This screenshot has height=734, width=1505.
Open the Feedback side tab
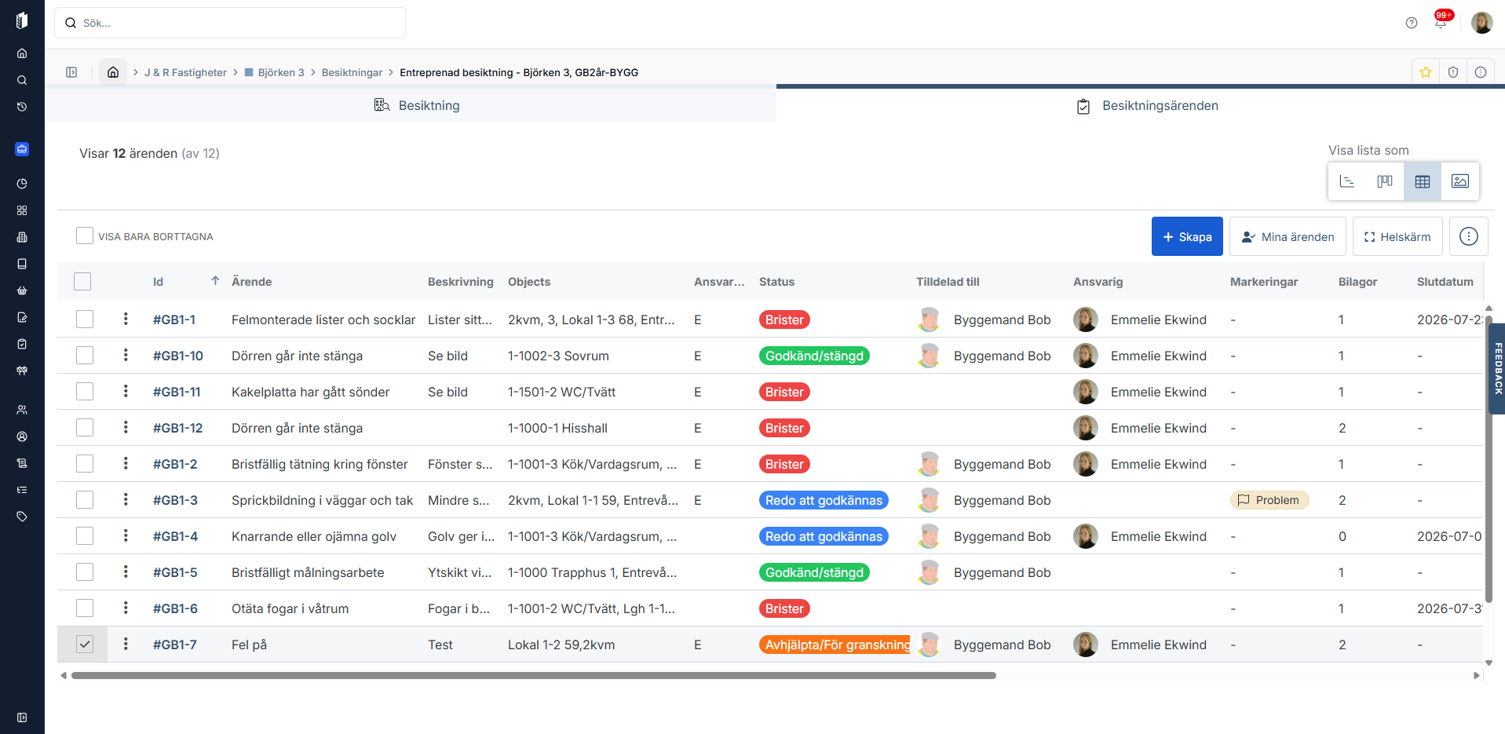pos(1498,368)
